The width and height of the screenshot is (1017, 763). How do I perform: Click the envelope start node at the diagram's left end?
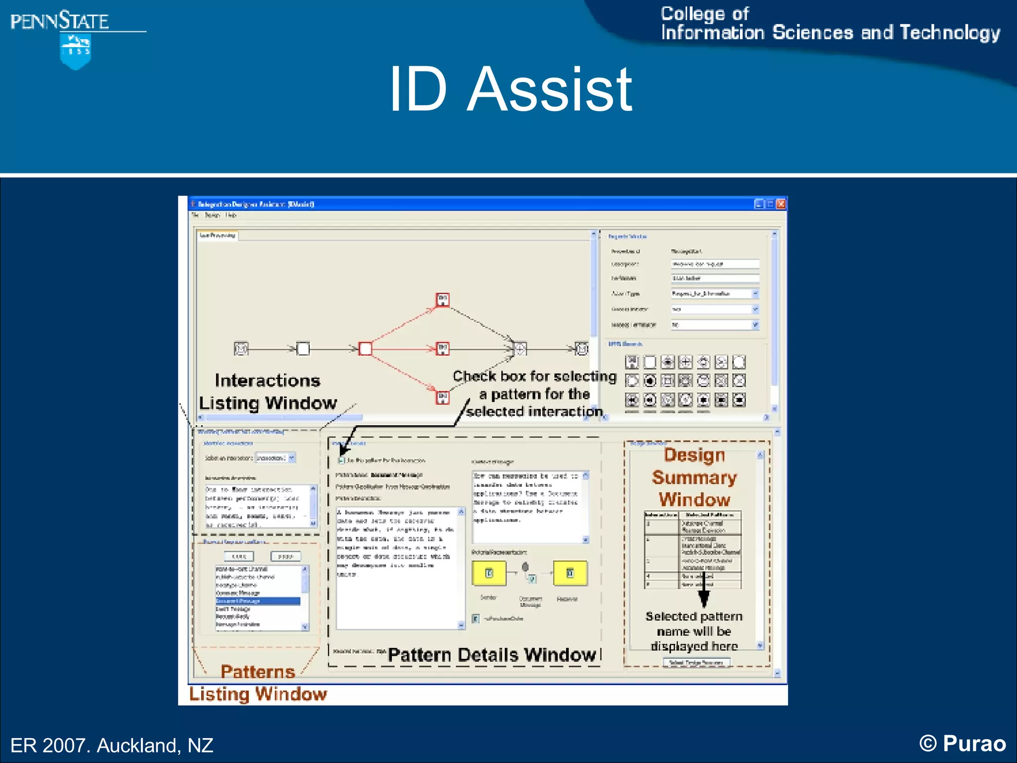point(241,349)
